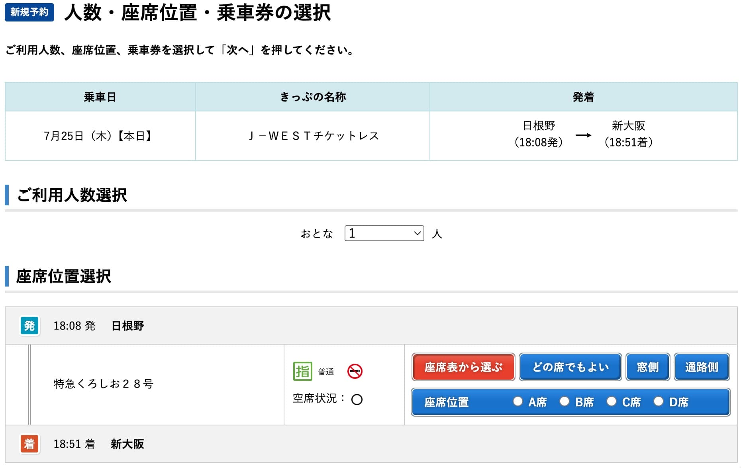741x468 pixels.
Task: Select the B席 radio button
Action: 565,401
